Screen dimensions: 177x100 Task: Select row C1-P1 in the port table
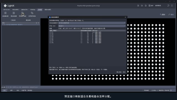tap(87, 32)
